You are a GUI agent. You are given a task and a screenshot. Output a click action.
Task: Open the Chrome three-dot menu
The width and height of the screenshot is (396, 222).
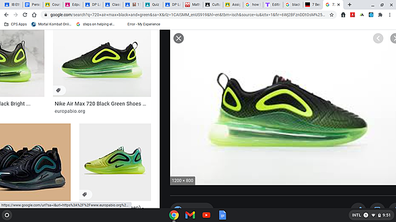[x=390, y=15]
